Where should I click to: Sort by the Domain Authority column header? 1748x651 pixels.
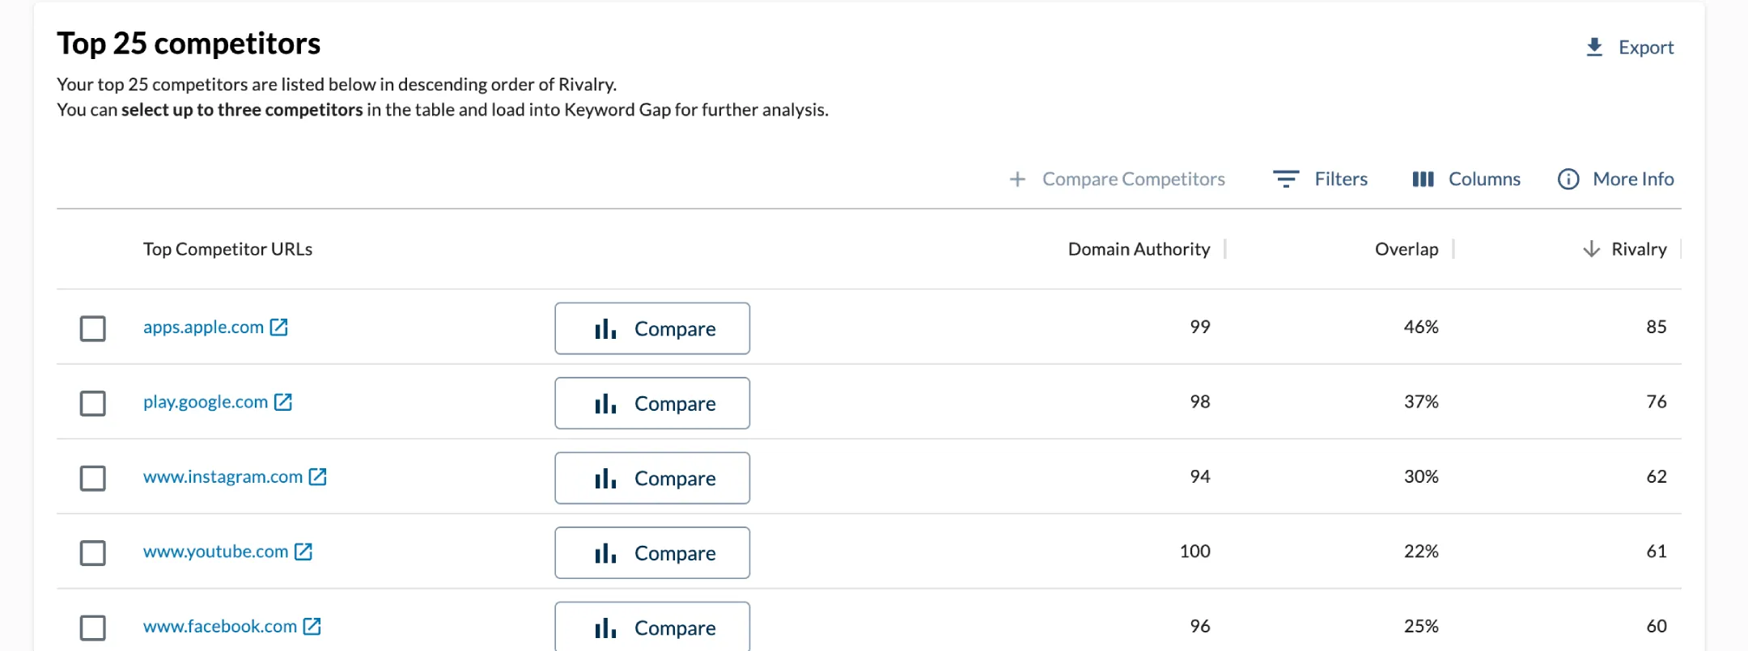click(1139, 249)
